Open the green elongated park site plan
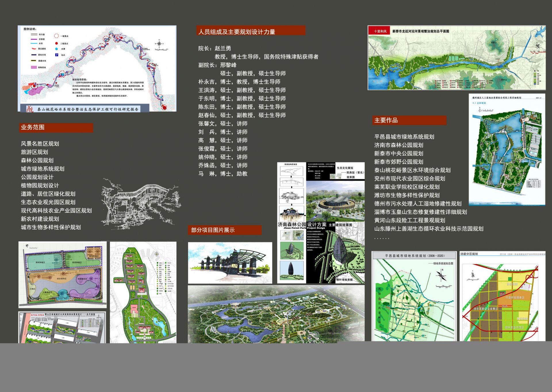The image size is (552, 392). click(x=143, y=292)
